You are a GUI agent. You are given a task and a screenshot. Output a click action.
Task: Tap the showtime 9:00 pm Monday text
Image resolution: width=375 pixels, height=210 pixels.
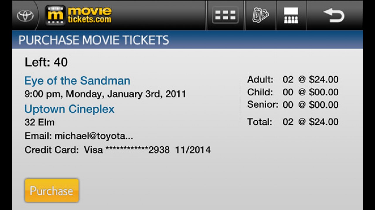tap(105, 94)
